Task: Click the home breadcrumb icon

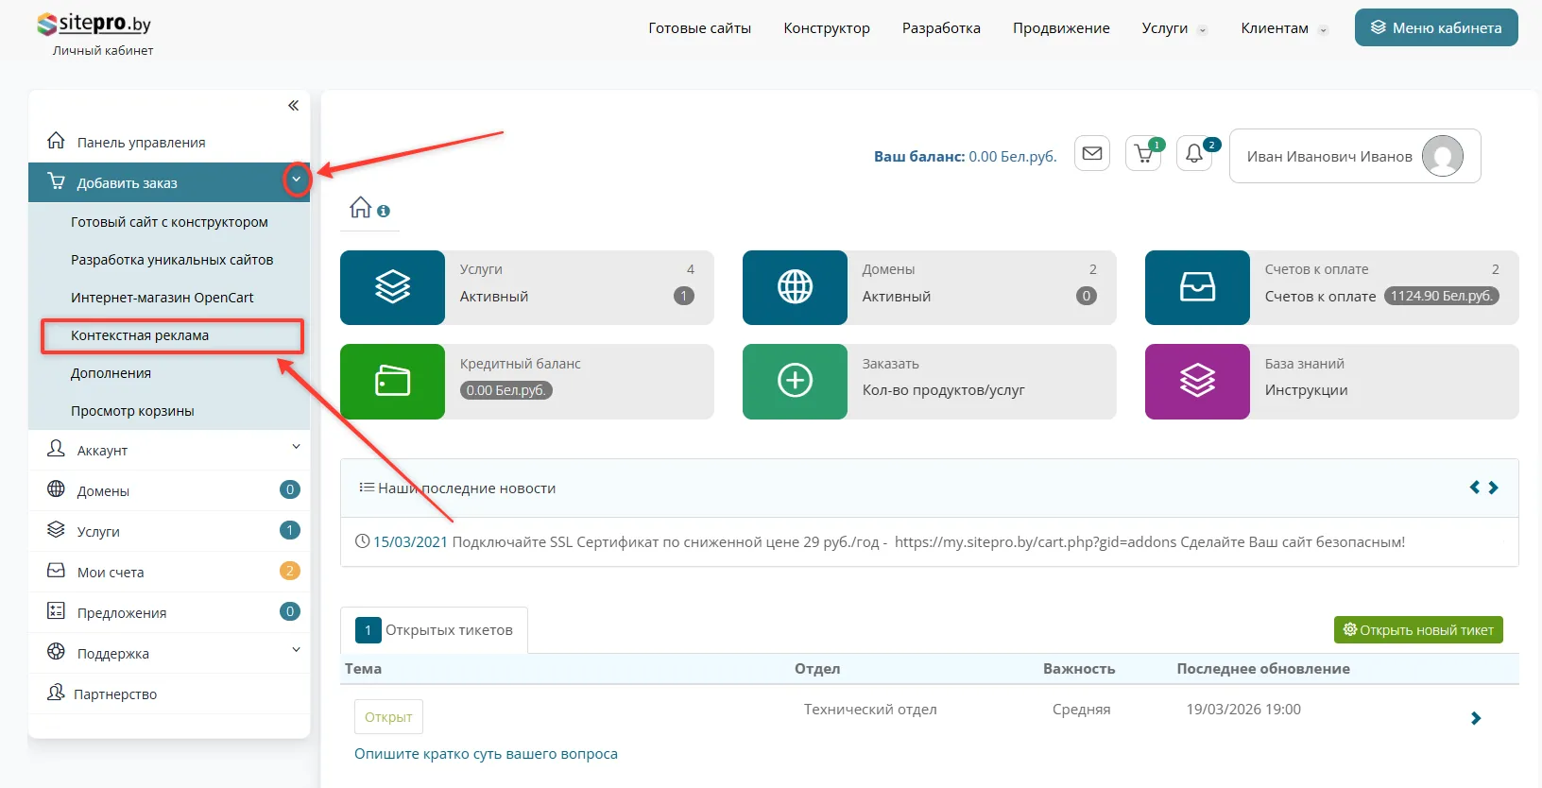Action: coord(360,208)
